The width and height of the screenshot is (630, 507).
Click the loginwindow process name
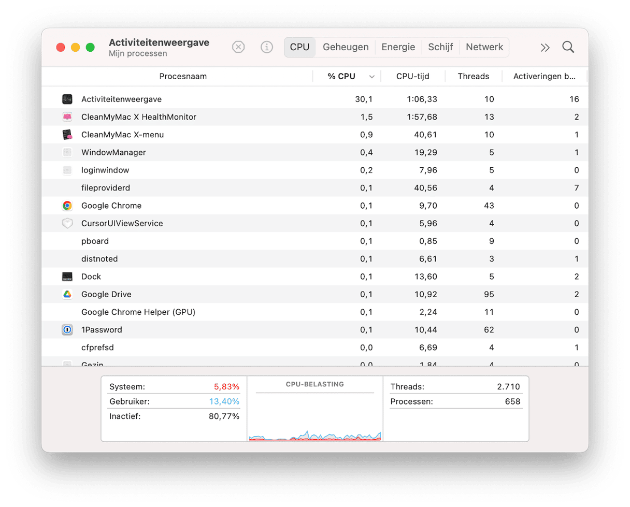(105, 170)
